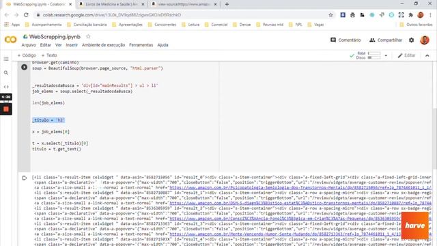Open Chrome's three-dot menu
437x246 pixels.
click(431, 15)
